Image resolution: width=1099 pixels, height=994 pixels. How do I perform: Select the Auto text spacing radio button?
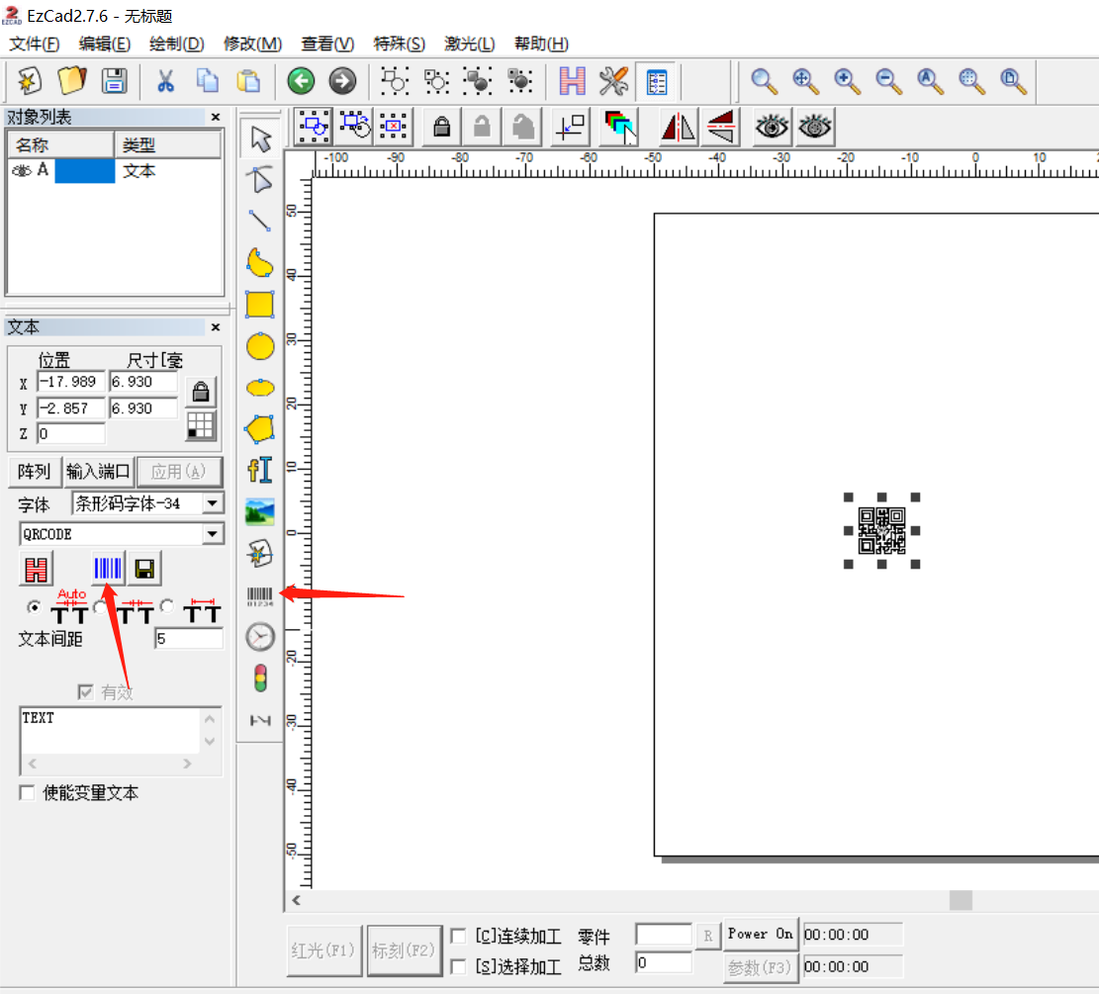(x=33, y=607)
